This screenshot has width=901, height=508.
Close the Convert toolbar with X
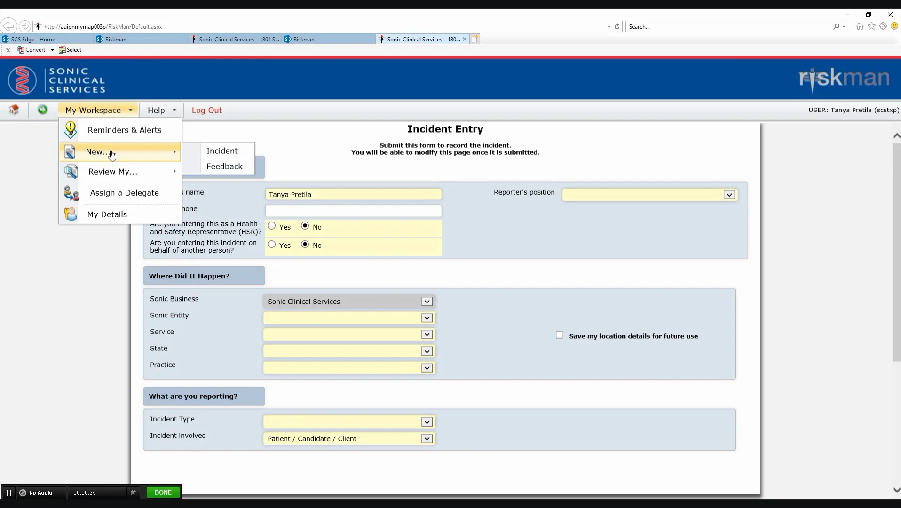tap(8, 50)
